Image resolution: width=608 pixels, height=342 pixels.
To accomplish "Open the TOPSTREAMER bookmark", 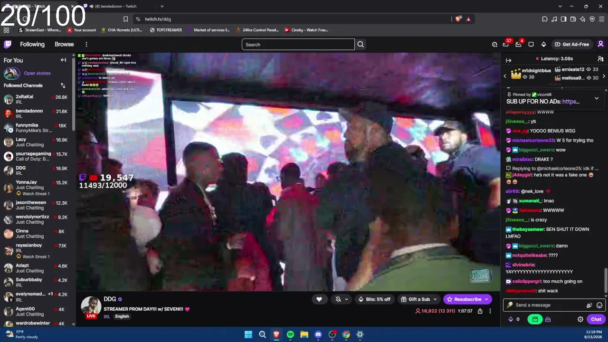I will tap(166, 30).
